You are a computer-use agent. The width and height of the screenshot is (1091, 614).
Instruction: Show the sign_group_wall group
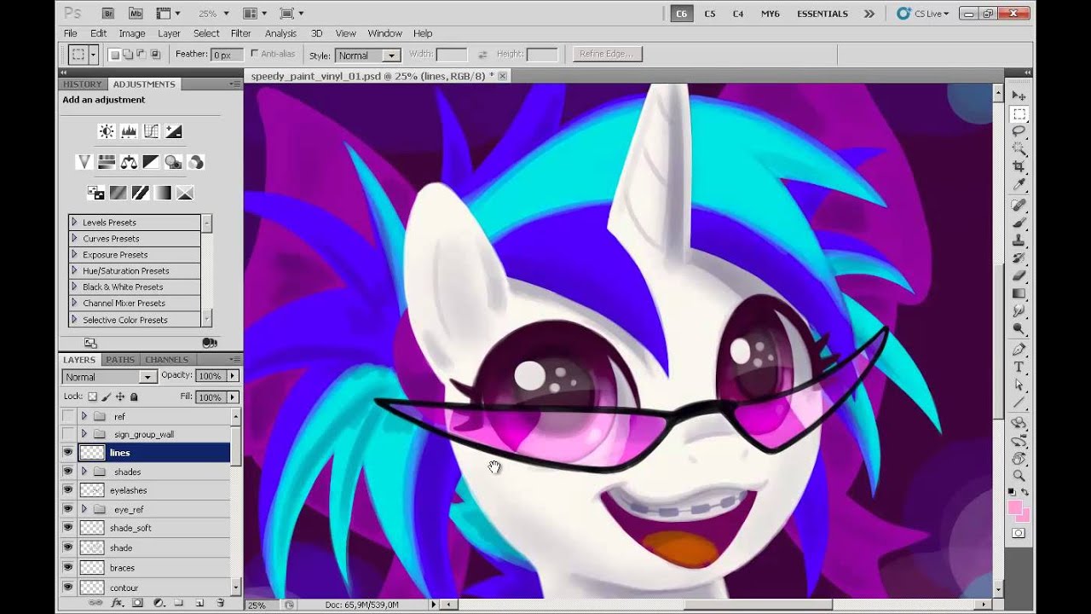(67, 434)
